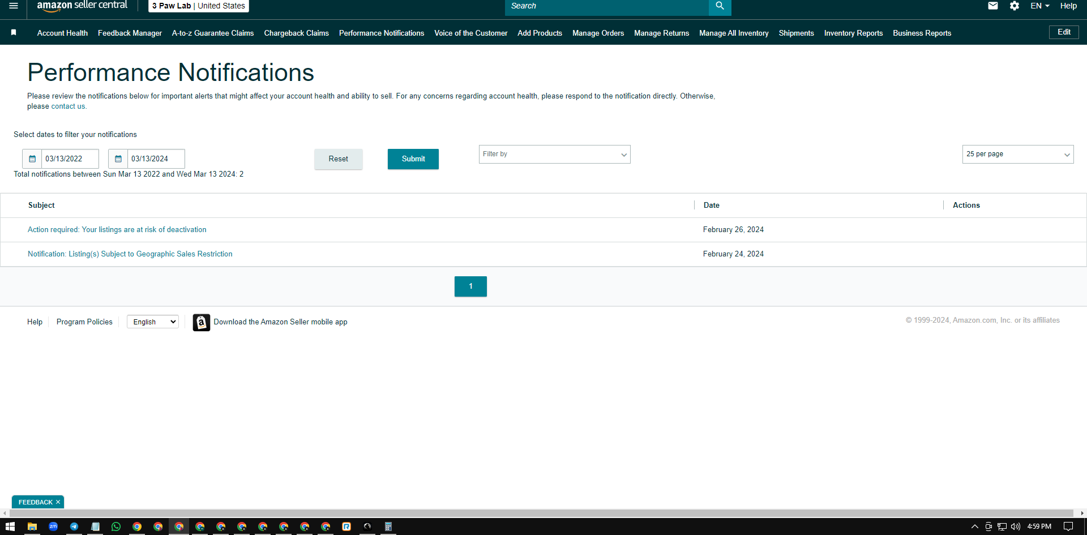Open WhatsApp from the taskbar
1087x535 pixels.
click(116, 527)
